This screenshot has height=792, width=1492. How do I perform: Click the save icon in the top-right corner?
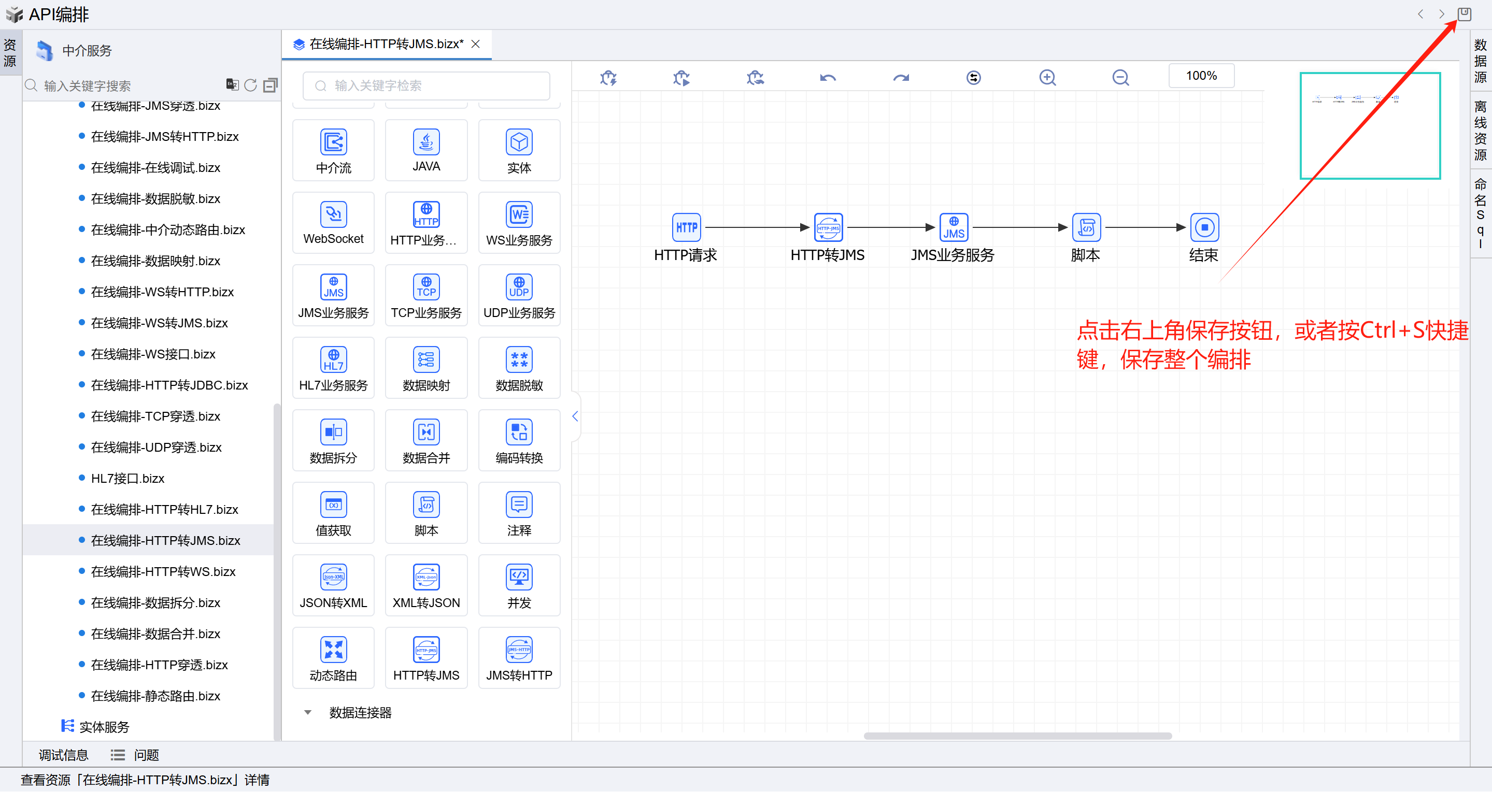(1464, 14)
